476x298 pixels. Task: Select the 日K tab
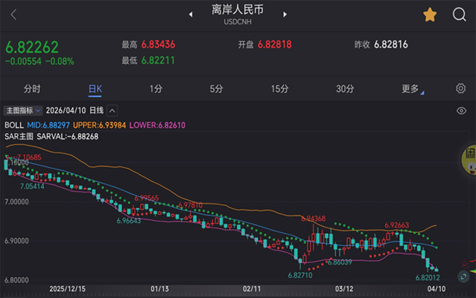(95, 89)
